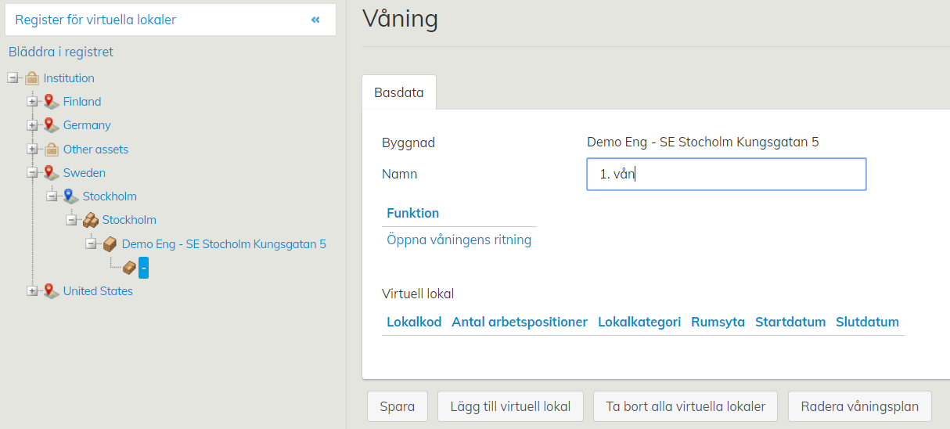This screenshot has height=429, width=950.
Task: Expand the Finland tree node
Action: coord(32,102)
